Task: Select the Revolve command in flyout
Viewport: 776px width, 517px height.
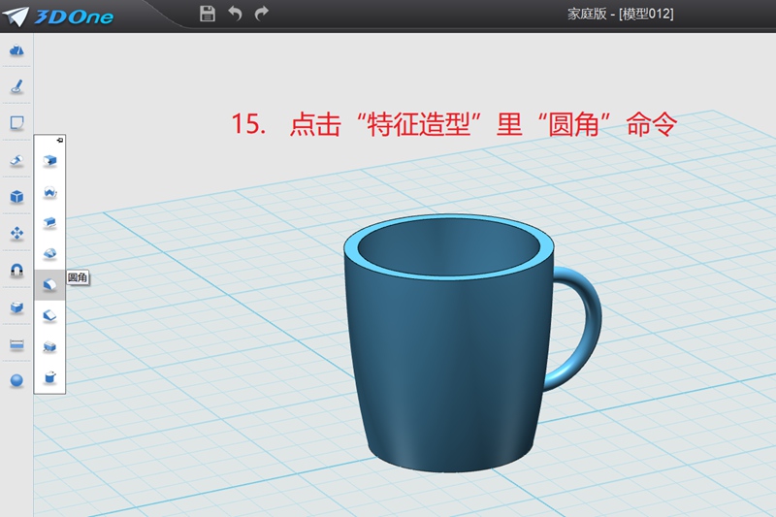Action: (49, 191)
